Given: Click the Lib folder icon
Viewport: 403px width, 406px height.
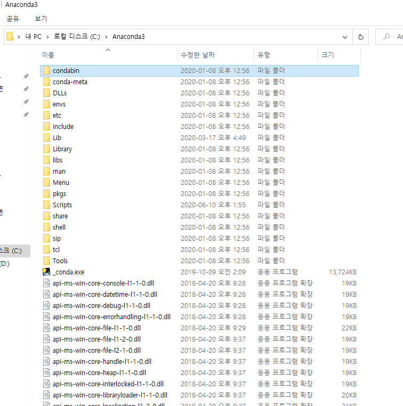Looking at the screenshot, I should pyautogui.click(x=46, y=138).
